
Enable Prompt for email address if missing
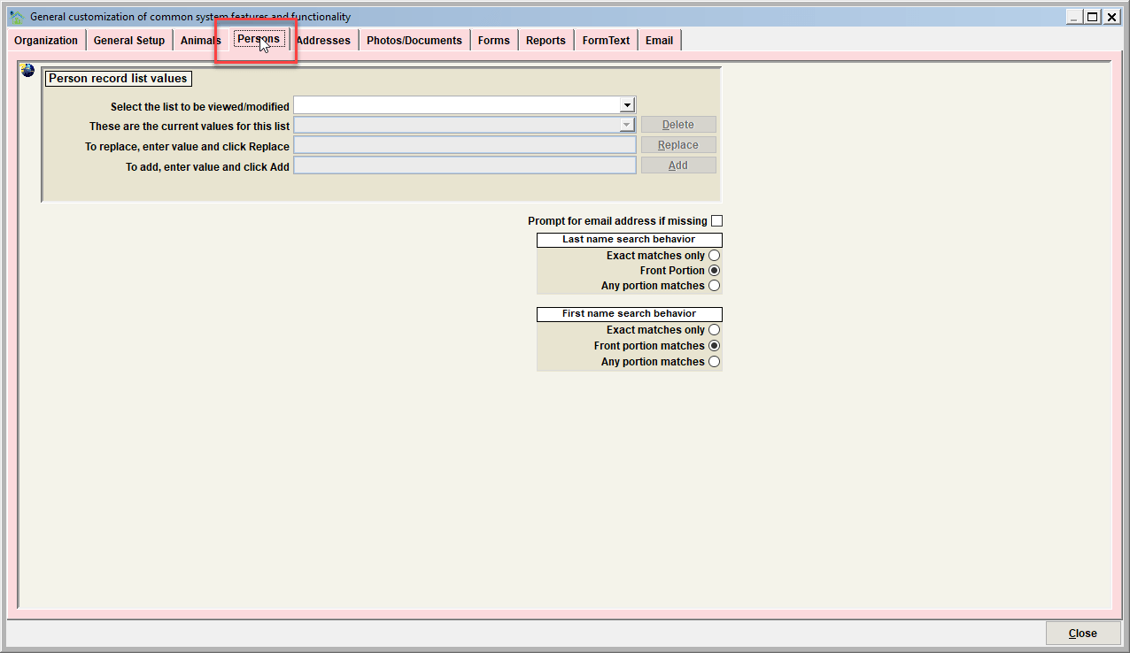click(x=716, y=221)
